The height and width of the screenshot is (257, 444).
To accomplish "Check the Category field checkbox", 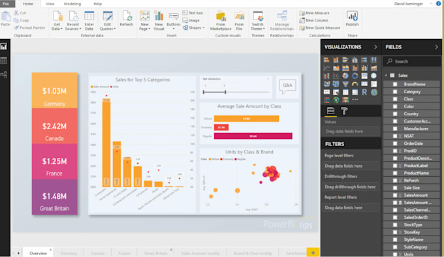I will coord(395,91).
